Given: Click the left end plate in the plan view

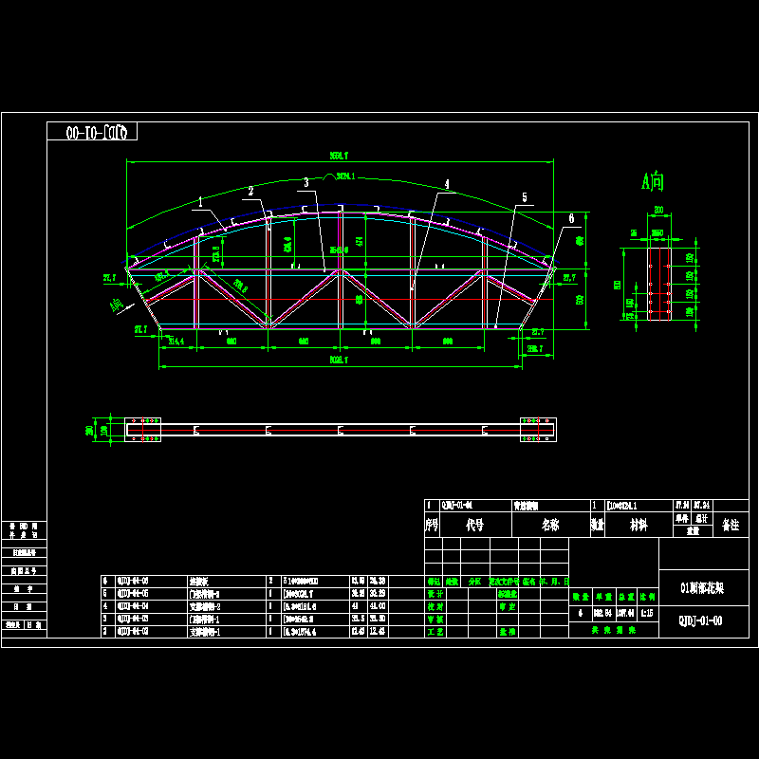Looking at the screenshot, I should coord(143,429).
